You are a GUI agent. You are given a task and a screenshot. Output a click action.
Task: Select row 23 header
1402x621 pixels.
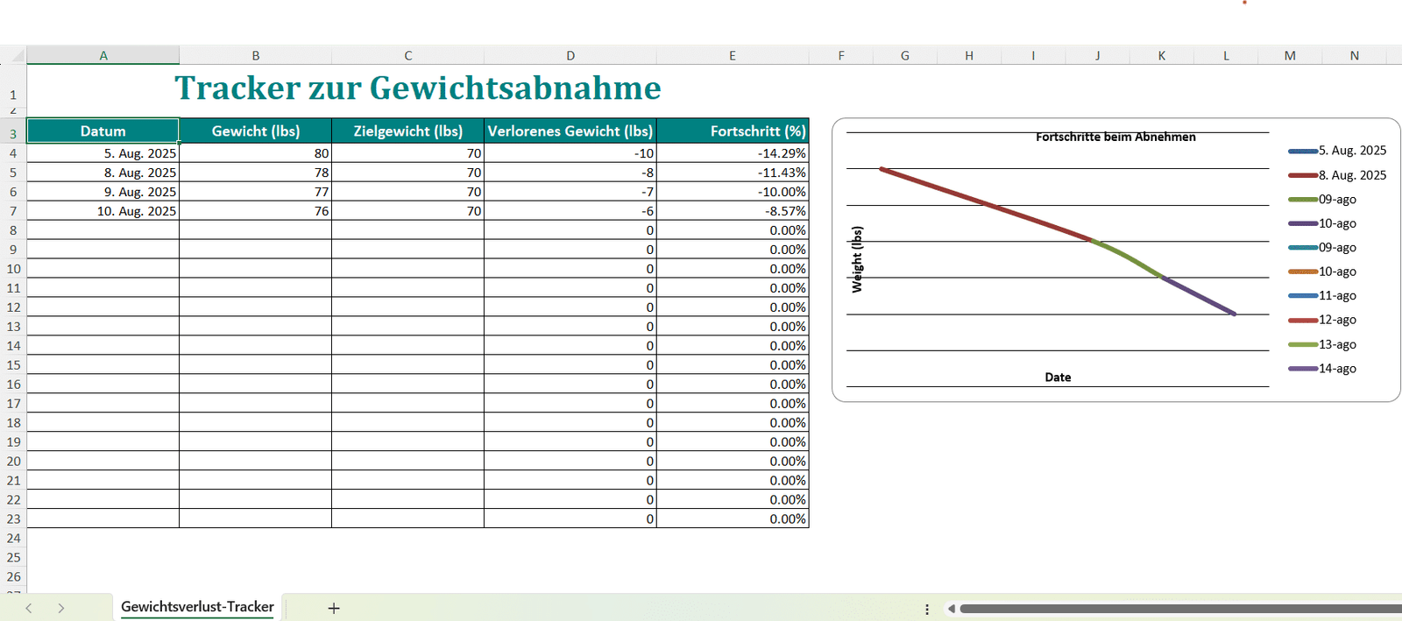pos(13,519)
